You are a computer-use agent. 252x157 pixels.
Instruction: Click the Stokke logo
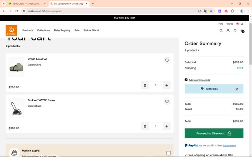(x=11, y=31)
